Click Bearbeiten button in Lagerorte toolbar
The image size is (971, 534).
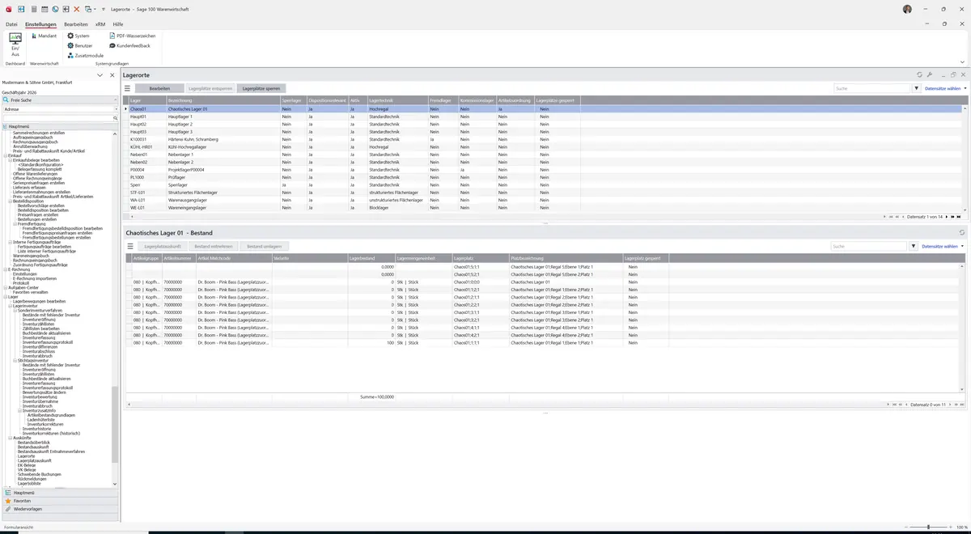[x=159, y=88]
